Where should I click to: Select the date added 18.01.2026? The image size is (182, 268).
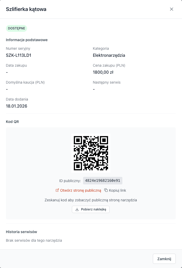click(x=16, y=106)
